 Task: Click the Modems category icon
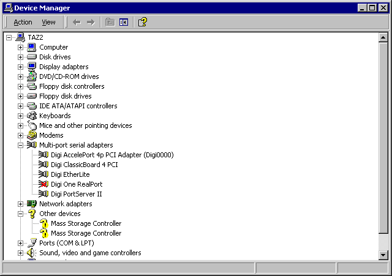point(32,135)
